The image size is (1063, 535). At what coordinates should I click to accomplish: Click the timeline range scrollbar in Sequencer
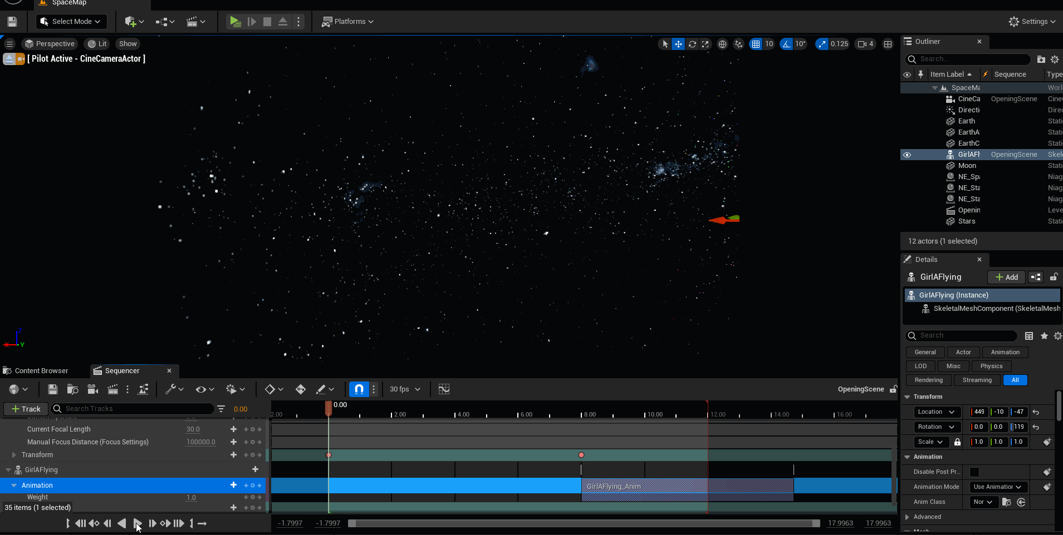pos(584,523)
